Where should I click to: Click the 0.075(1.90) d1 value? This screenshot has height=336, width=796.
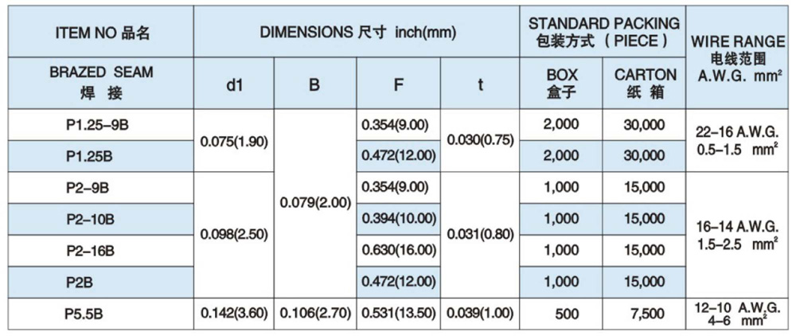pos(234,141)
